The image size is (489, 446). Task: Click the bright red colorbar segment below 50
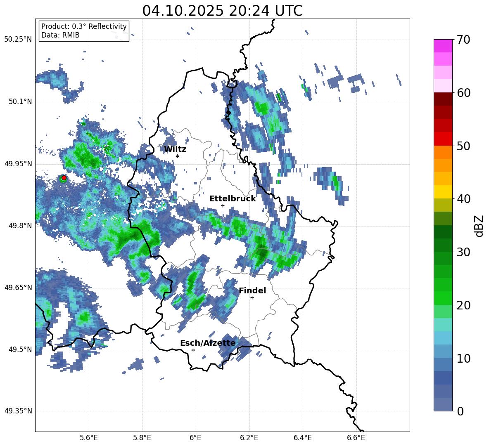(x=443, y=139)
